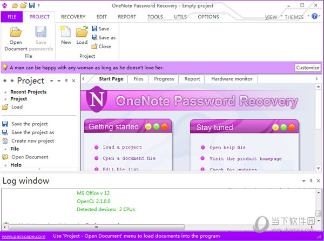Open the help question mark icon
This screenshot has width=324, height=241.
click(x=314, y=16)
